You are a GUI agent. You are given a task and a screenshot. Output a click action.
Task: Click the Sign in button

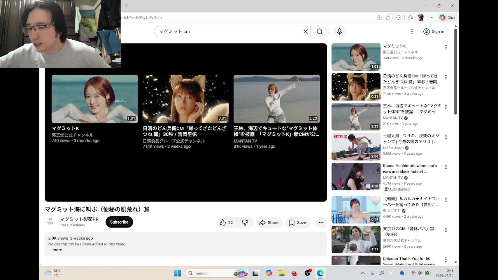[x=434, y=31]
